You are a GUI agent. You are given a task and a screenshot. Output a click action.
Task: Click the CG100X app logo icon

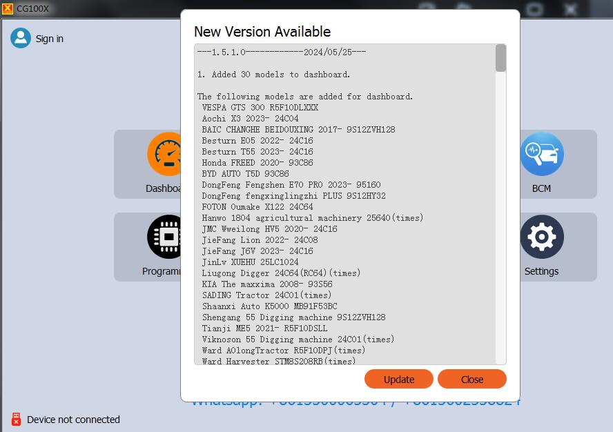pos(8,8)
